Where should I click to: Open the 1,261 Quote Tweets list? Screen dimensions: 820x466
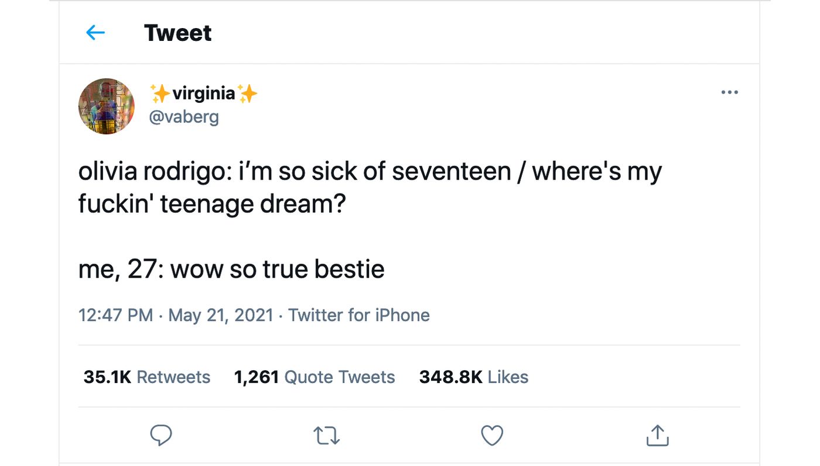coord(315,377)
